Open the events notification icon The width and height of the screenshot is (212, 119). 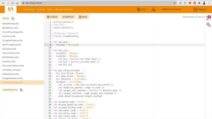pyautogui.click(x=208, y=18)
